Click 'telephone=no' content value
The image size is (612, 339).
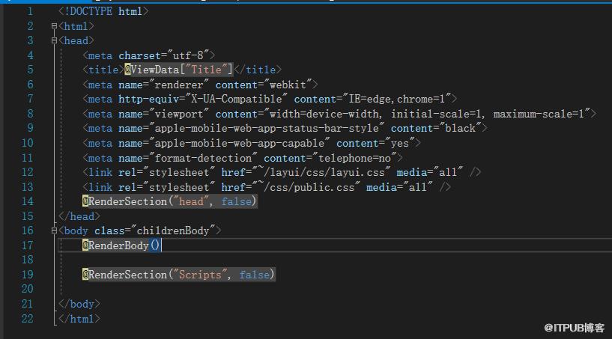coord(354,158)
